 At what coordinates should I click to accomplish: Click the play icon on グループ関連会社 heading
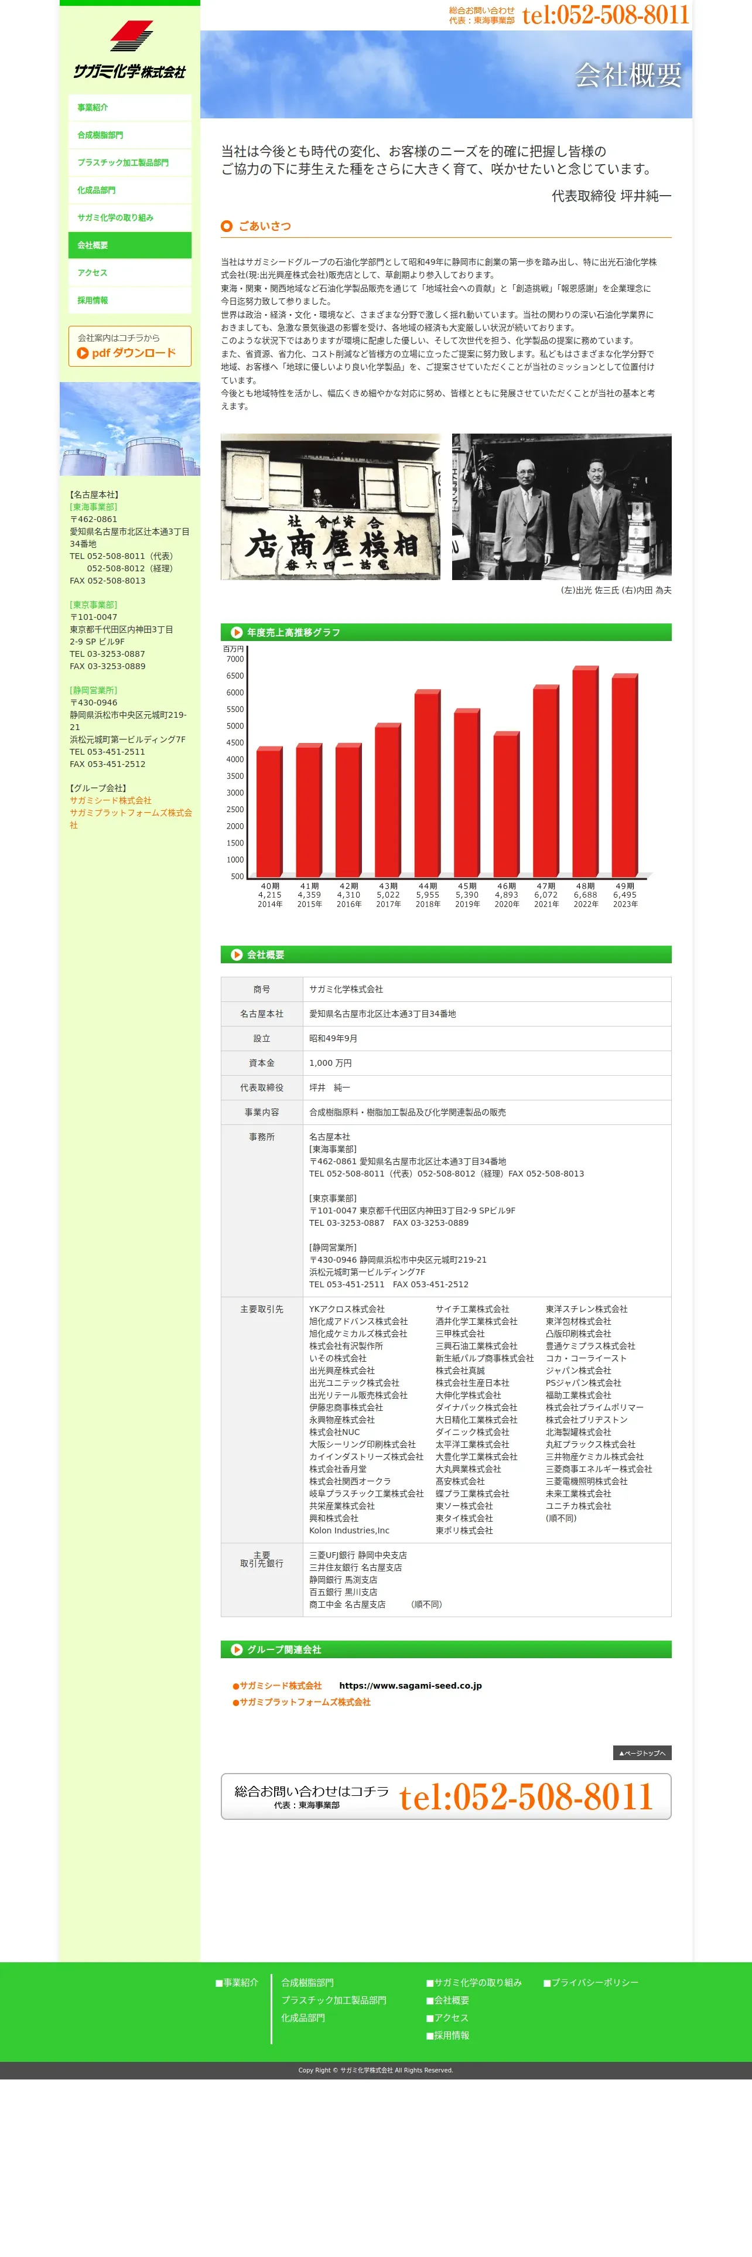pos(237,1650)
